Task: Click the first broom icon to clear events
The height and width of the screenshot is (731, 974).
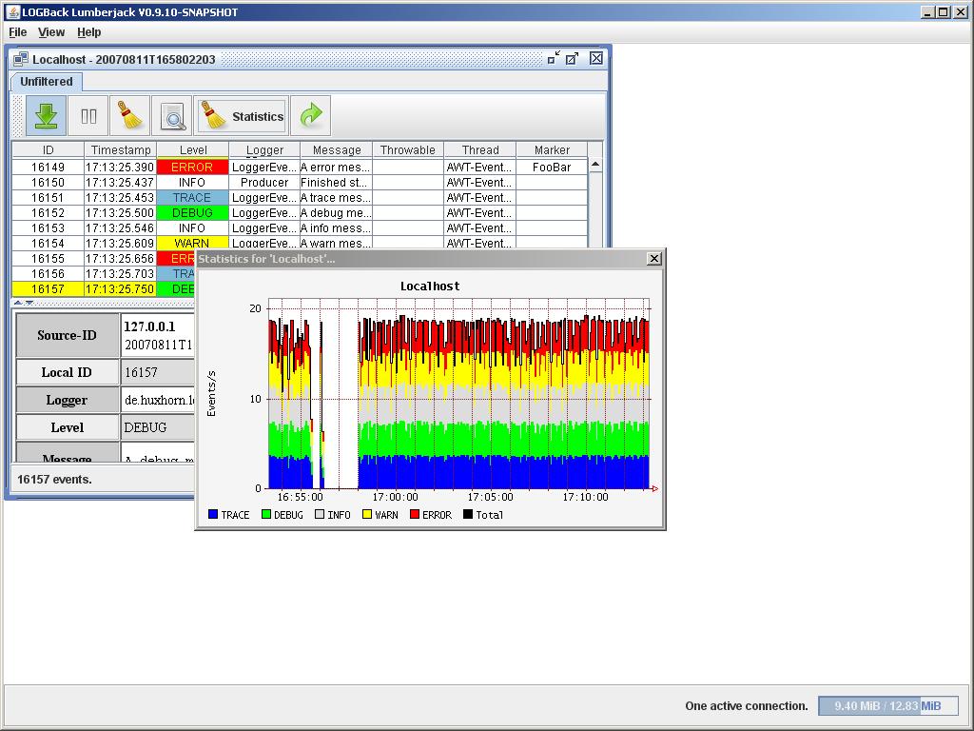Action: 130,116
